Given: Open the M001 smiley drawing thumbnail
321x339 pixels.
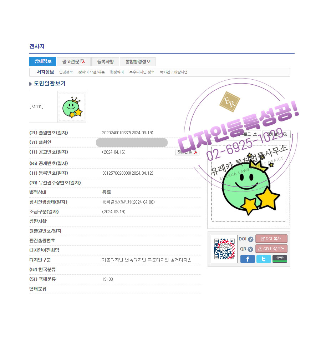Looking at the screenshot, I should click(x=72, y=106).
